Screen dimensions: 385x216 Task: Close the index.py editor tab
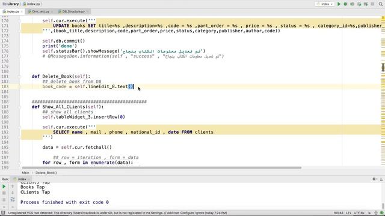22,11
